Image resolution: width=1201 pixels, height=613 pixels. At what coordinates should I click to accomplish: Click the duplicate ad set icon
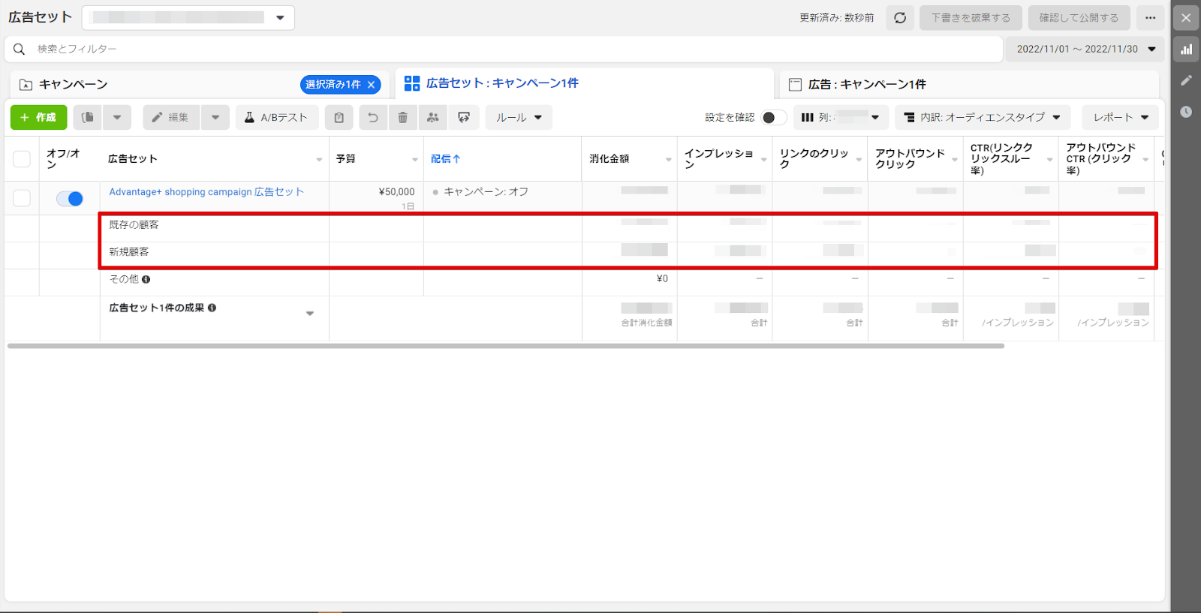pos(88,117)
